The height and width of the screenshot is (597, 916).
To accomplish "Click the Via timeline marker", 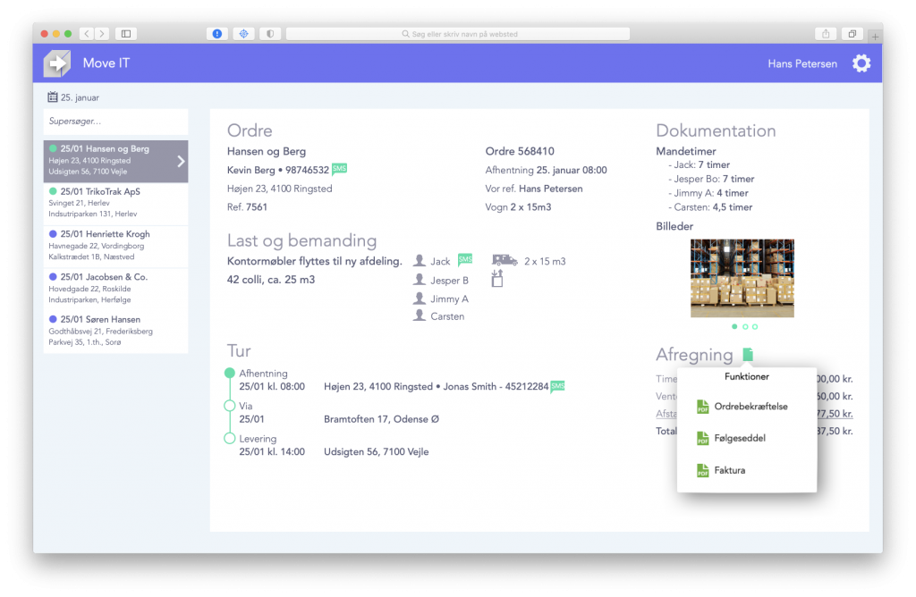I will pos(230,406).
